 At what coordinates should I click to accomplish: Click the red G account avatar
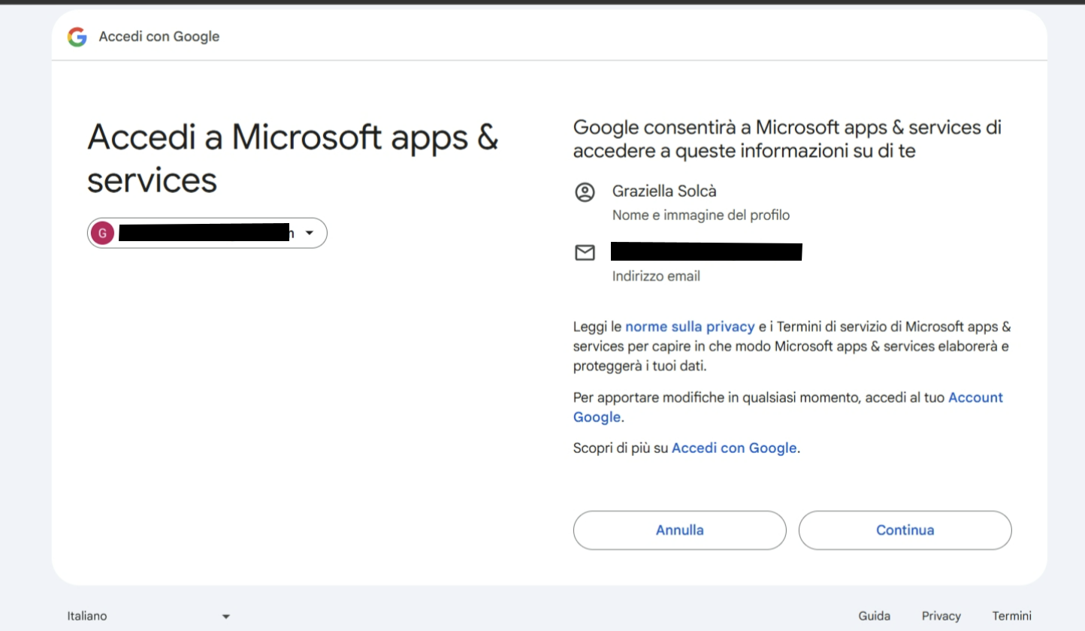[102, 234]
